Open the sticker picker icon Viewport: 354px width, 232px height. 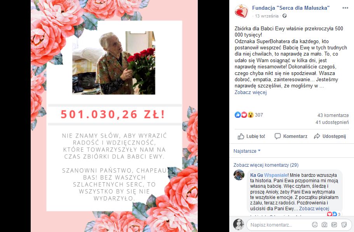click(344, 225)
